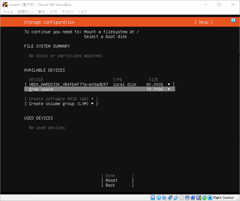Click the Right Control host key label

[x=224, y=198]
